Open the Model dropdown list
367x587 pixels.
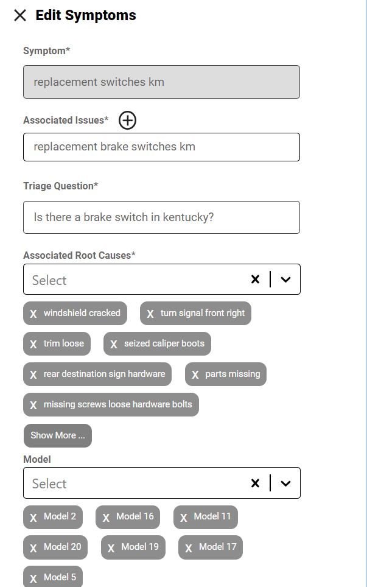pos(286,483)
